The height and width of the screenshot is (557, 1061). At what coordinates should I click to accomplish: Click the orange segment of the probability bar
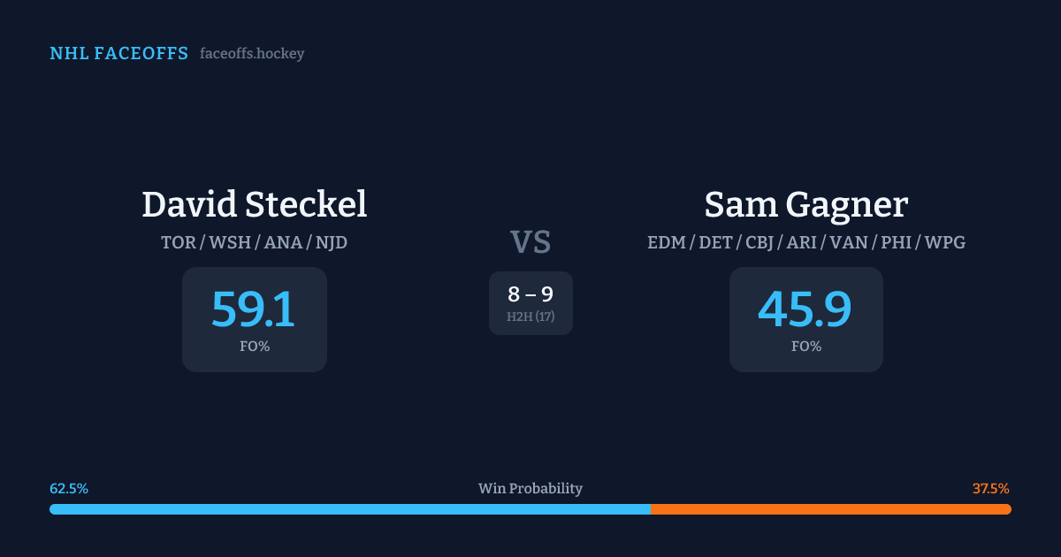coord(830,509)
